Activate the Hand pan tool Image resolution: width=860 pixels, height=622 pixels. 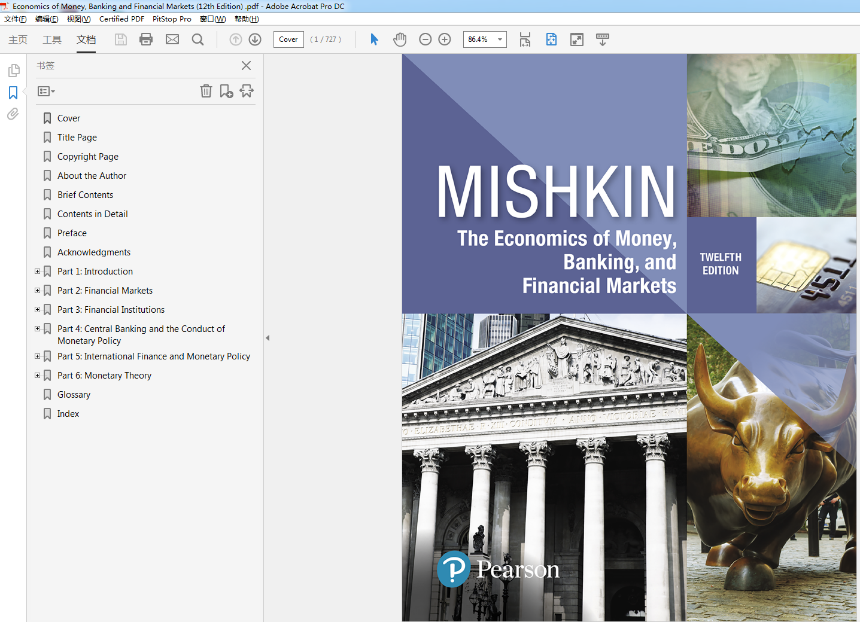click(x=400, y=39)
